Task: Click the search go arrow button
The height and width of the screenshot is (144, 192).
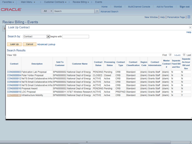Action: click(x=97, y=11)
